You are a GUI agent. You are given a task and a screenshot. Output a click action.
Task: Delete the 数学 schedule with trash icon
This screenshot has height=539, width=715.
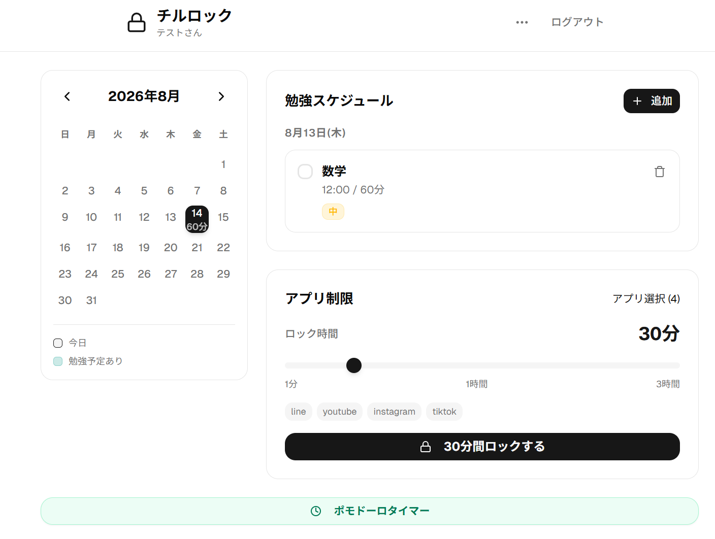click(x=660, y=172)
